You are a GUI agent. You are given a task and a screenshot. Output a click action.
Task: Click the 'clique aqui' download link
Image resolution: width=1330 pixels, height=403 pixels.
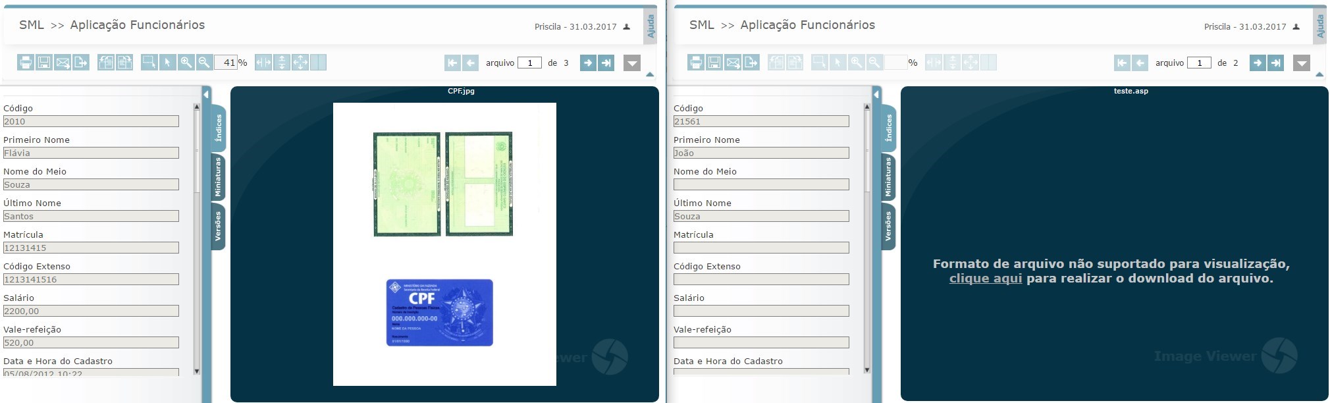click(985, 279)
